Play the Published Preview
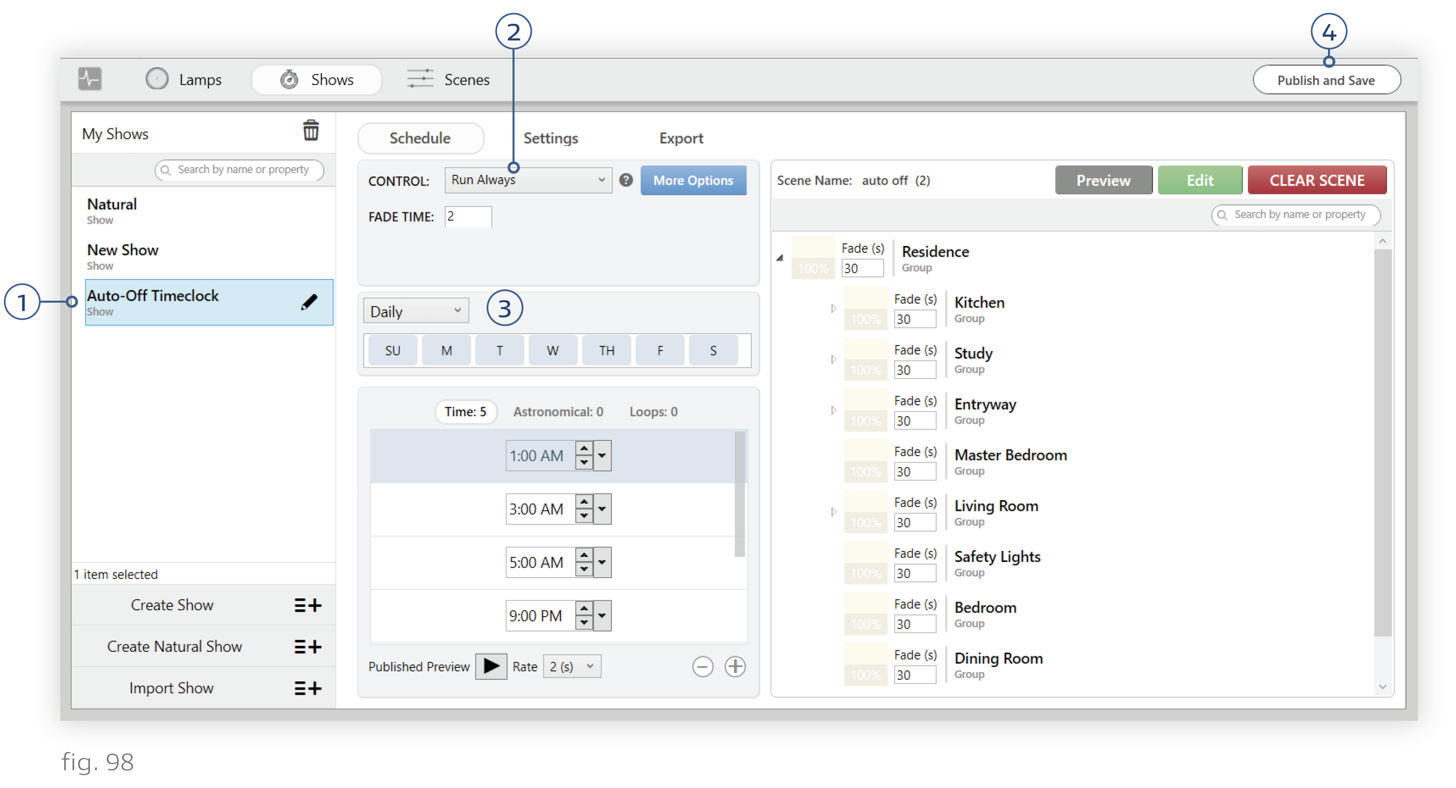The image size is (1456, 788). pos(491,667)
